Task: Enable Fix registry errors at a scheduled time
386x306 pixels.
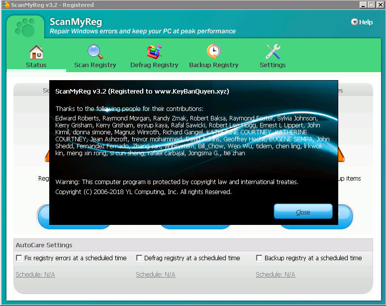Action: coord(19,258)
